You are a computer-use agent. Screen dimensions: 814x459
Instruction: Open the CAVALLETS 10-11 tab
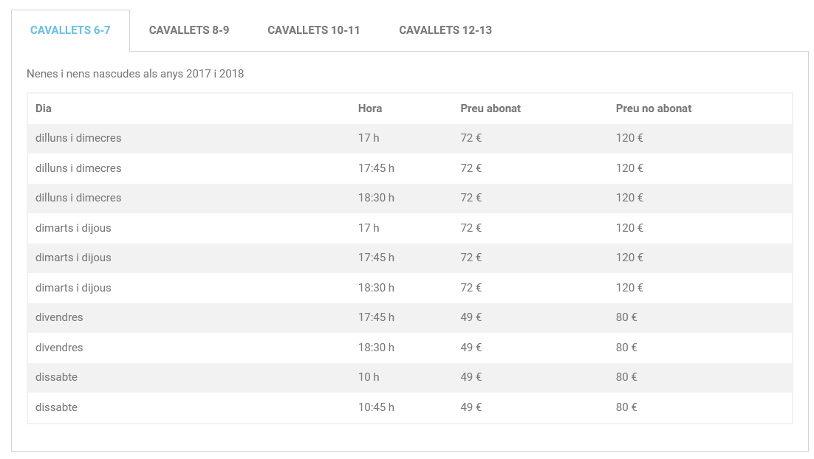[x=313, y=30]
